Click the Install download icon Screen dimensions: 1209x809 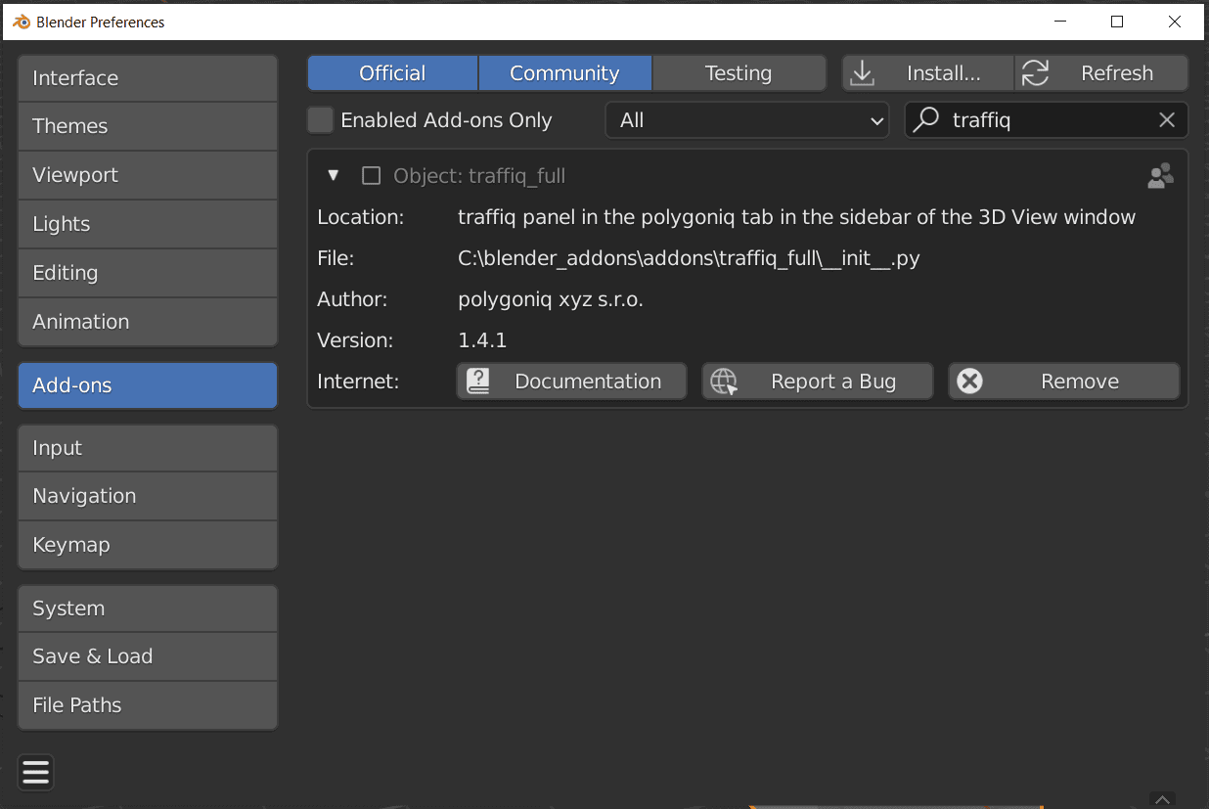point(862,72)
